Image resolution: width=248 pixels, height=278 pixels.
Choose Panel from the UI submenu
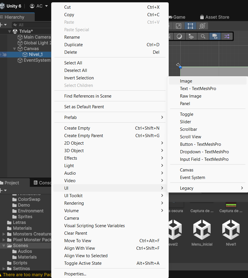[x=207, y=104]
